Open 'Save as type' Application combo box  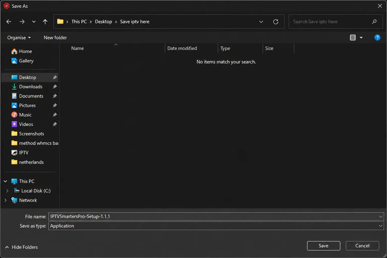click(216, 226)
